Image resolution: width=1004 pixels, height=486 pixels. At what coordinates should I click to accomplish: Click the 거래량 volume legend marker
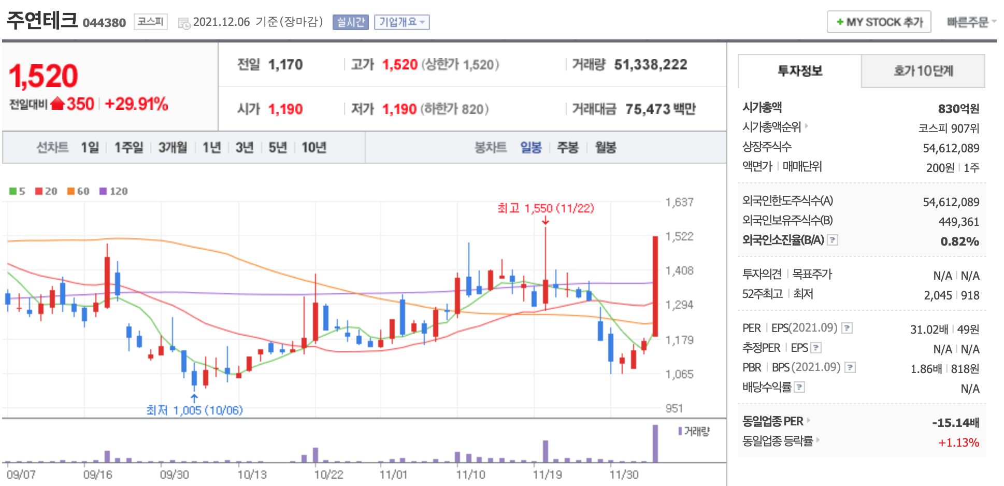pos(680,431)
